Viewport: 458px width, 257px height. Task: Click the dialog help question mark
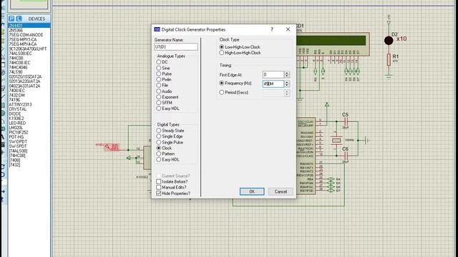(x=272, y=29)
